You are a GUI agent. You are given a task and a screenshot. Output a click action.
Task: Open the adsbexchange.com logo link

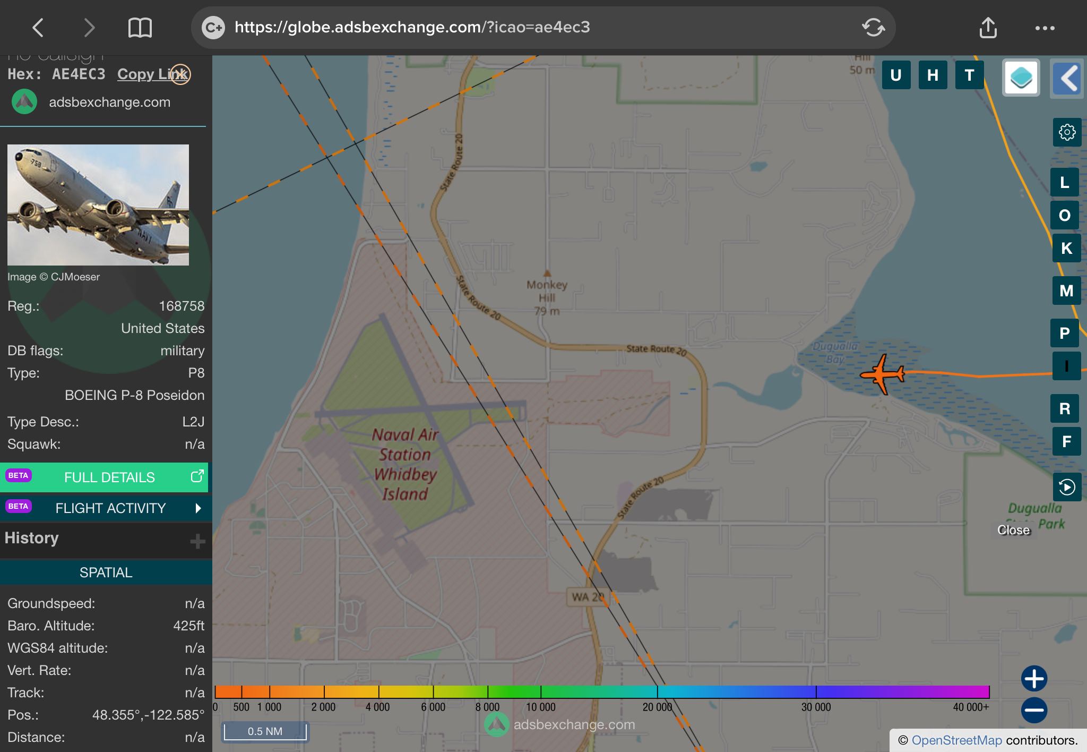(91, 102)
